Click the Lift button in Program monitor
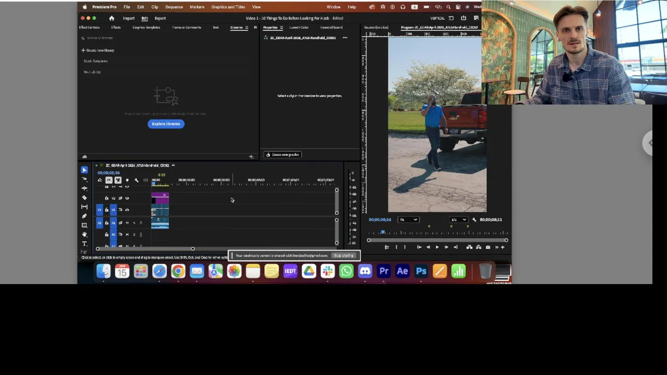 470,247
